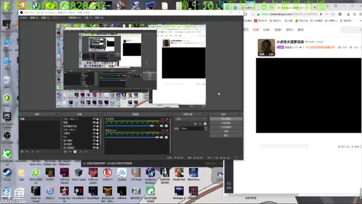
Task: Mute the mic/Aux speaker icon
Action: (x=162, y=137)
